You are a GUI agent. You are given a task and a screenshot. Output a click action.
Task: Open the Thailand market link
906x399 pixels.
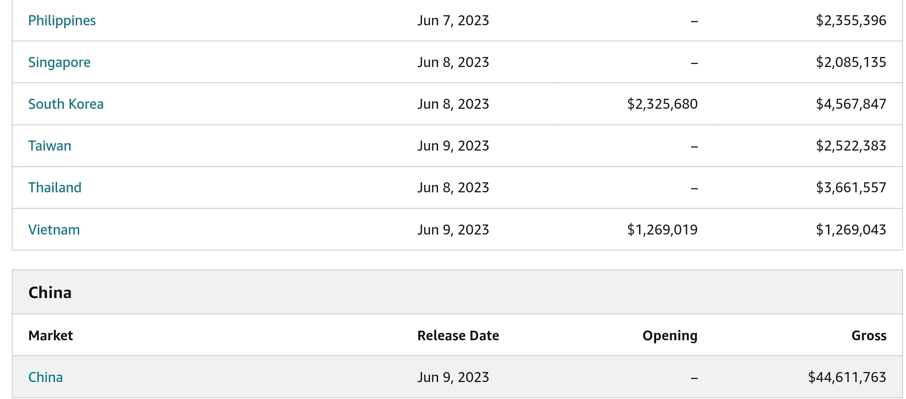coord(55,188)
